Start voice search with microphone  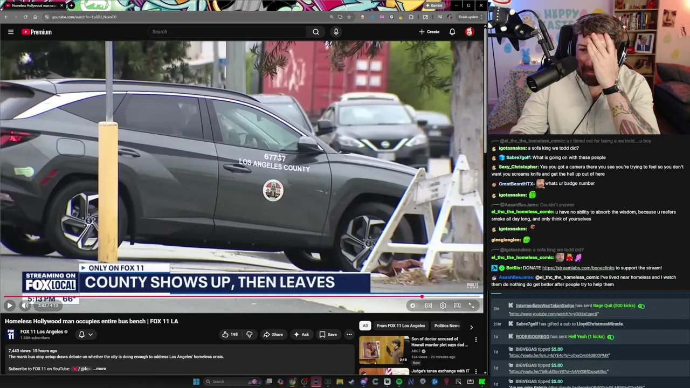point(336,32)
